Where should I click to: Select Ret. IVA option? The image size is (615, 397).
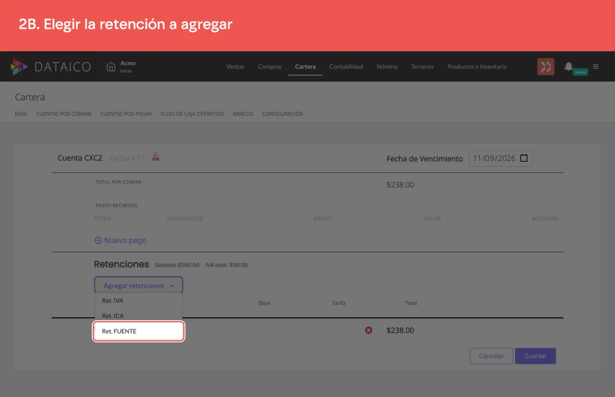click(138, 301)
